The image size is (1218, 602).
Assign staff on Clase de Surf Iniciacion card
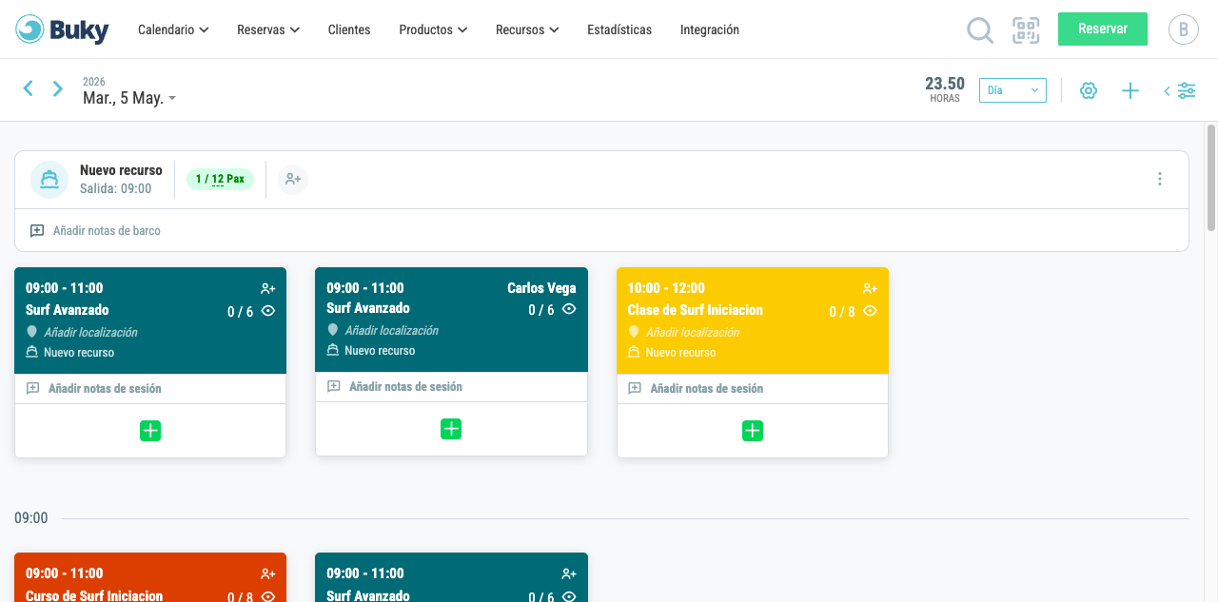870,288
